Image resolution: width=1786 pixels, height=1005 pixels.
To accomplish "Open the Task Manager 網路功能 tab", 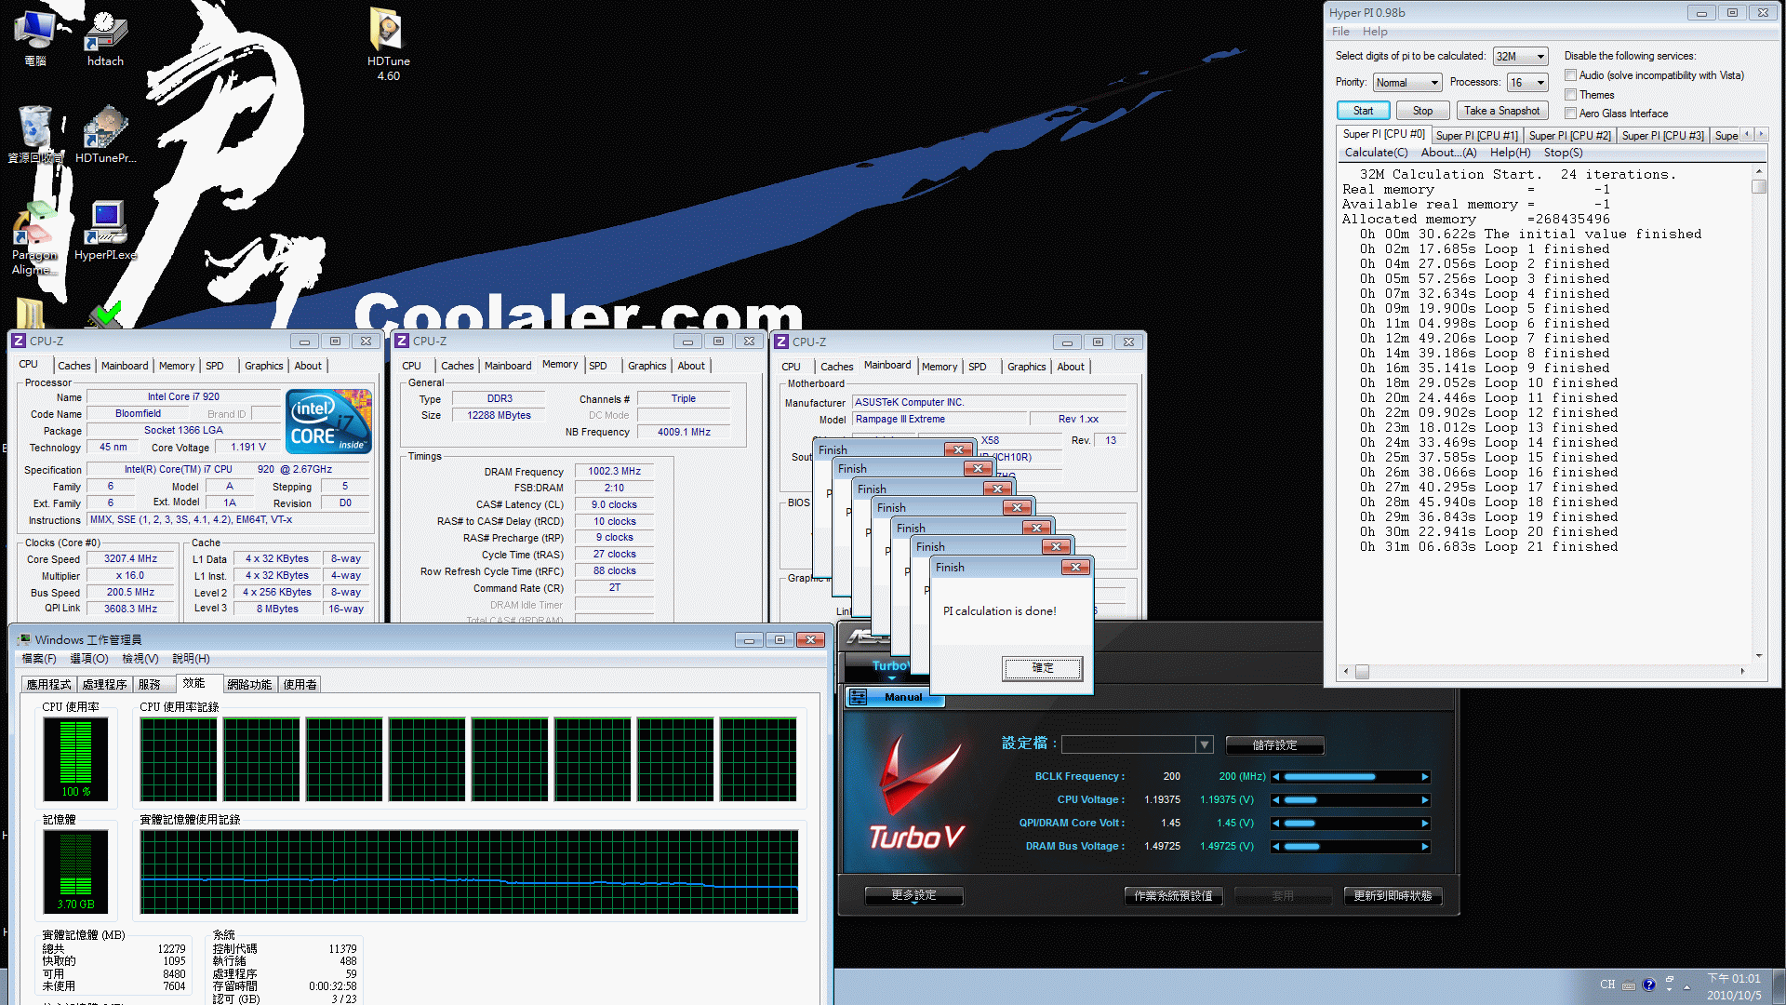I will coord(249,685).
